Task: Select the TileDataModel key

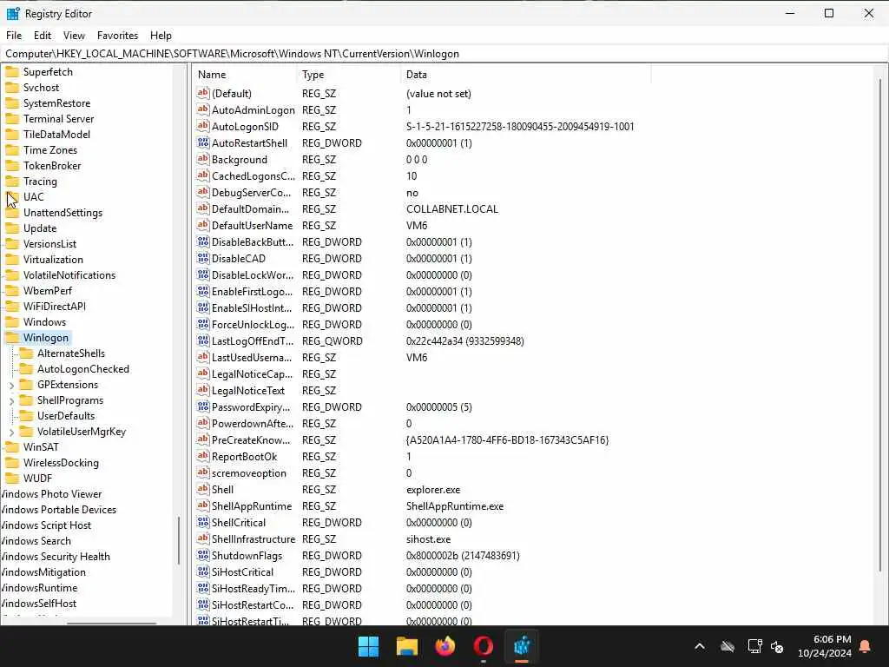Action: point(56,135)
